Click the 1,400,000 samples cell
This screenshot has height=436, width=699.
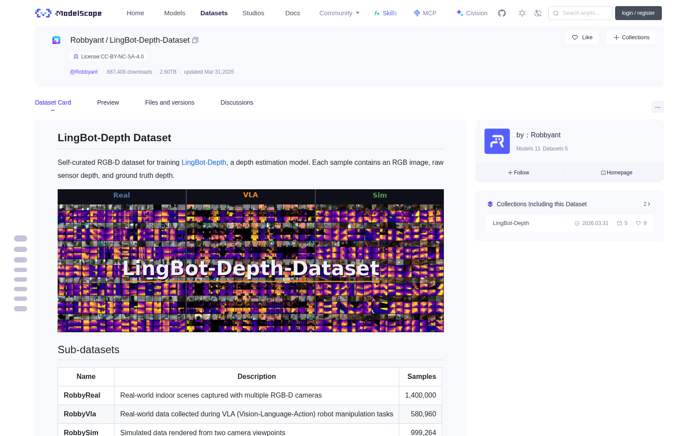(x=420, y=395)
